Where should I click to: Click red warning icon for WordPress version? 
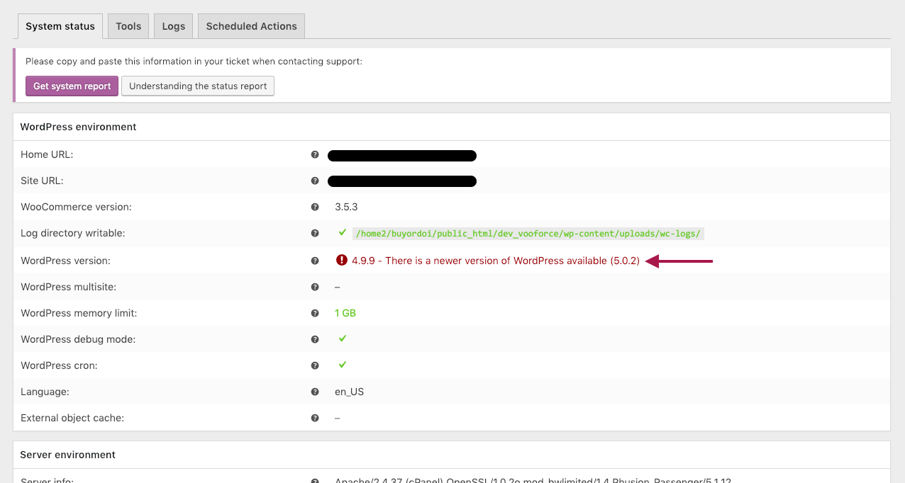(x=342, y=260)
